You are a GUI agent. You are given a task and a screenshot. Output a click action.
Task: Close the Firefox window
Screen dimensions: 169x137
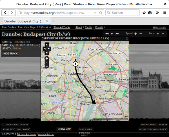point(165,4)
